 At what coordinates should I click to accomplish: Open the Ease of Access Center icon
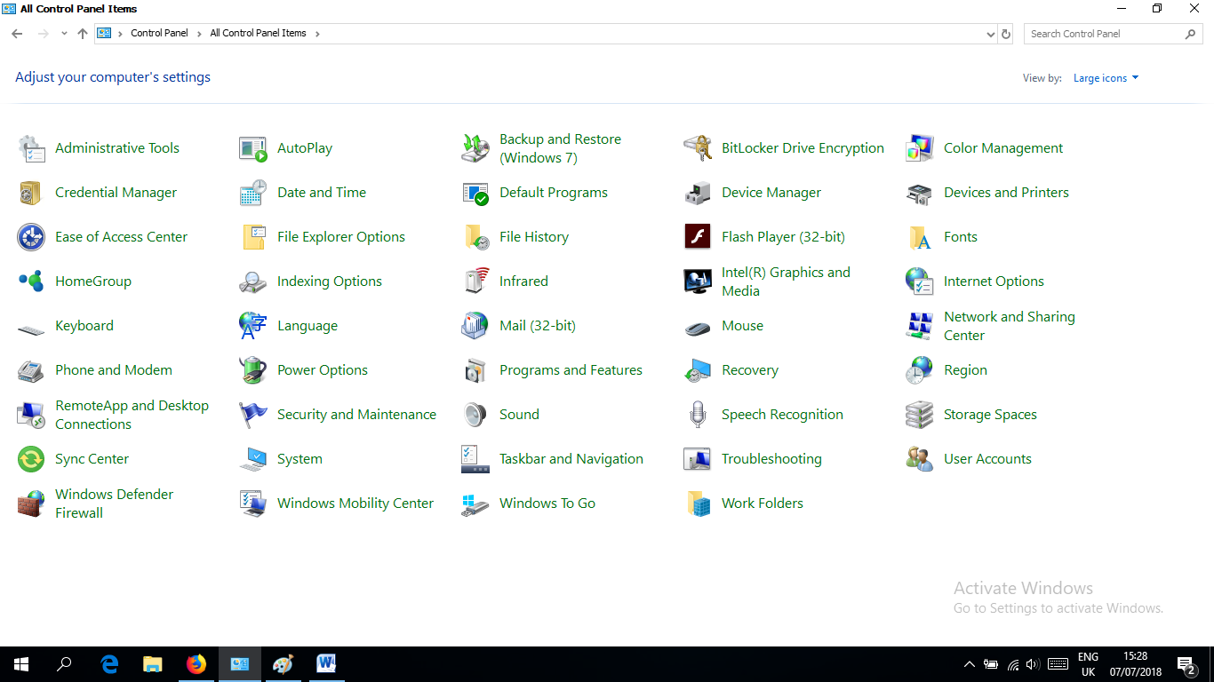tap(31, 237)
